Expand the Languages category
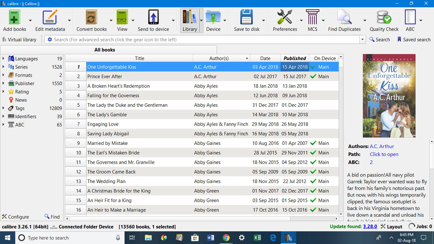 click(x=3, y=58)
